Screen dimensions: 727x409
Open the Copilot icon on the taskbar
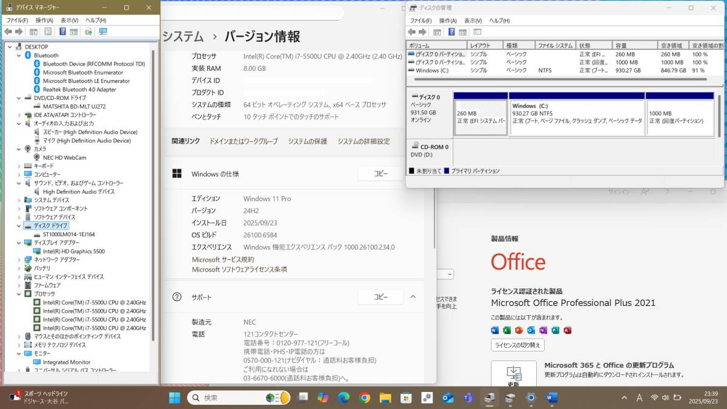point(322,397)
